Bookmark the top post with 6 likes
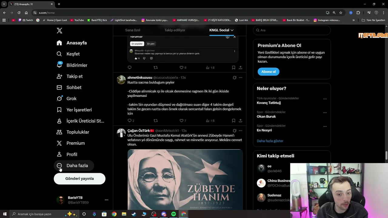 [233, 68]
